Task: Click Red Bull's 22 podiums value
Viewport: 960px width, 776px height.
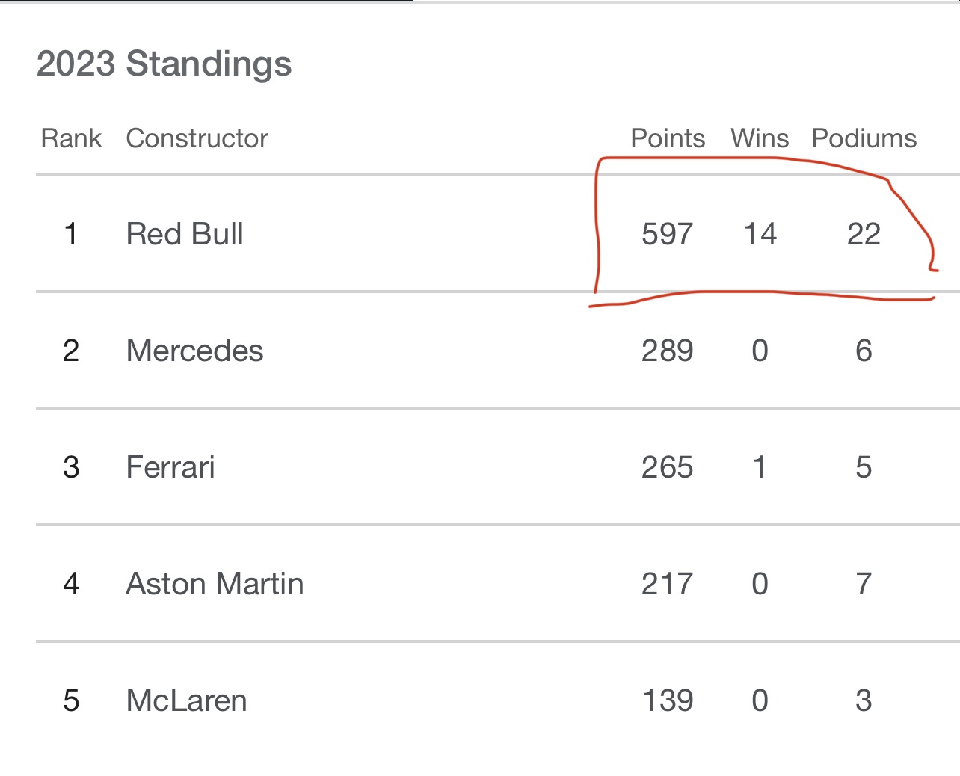Action: click(864, 234)
